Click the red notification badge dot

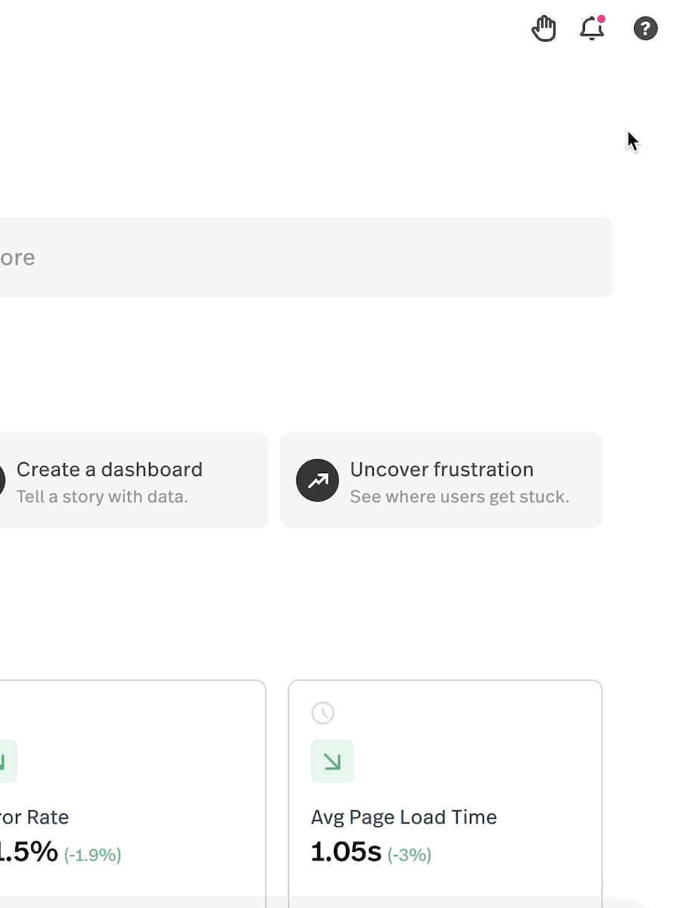[x=602, y=19]
